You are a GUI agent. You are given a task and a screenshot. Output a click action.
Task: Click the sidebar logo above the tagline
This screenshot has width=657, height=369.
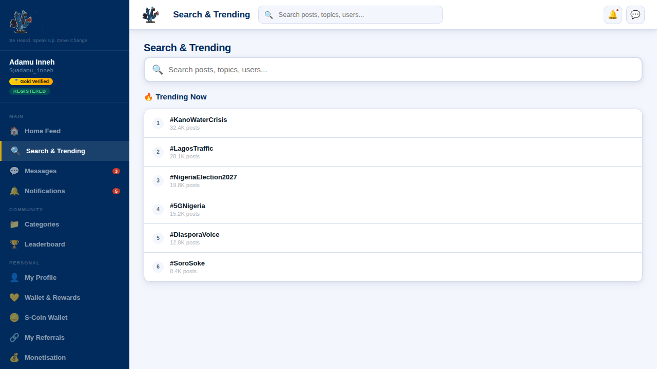22,22
